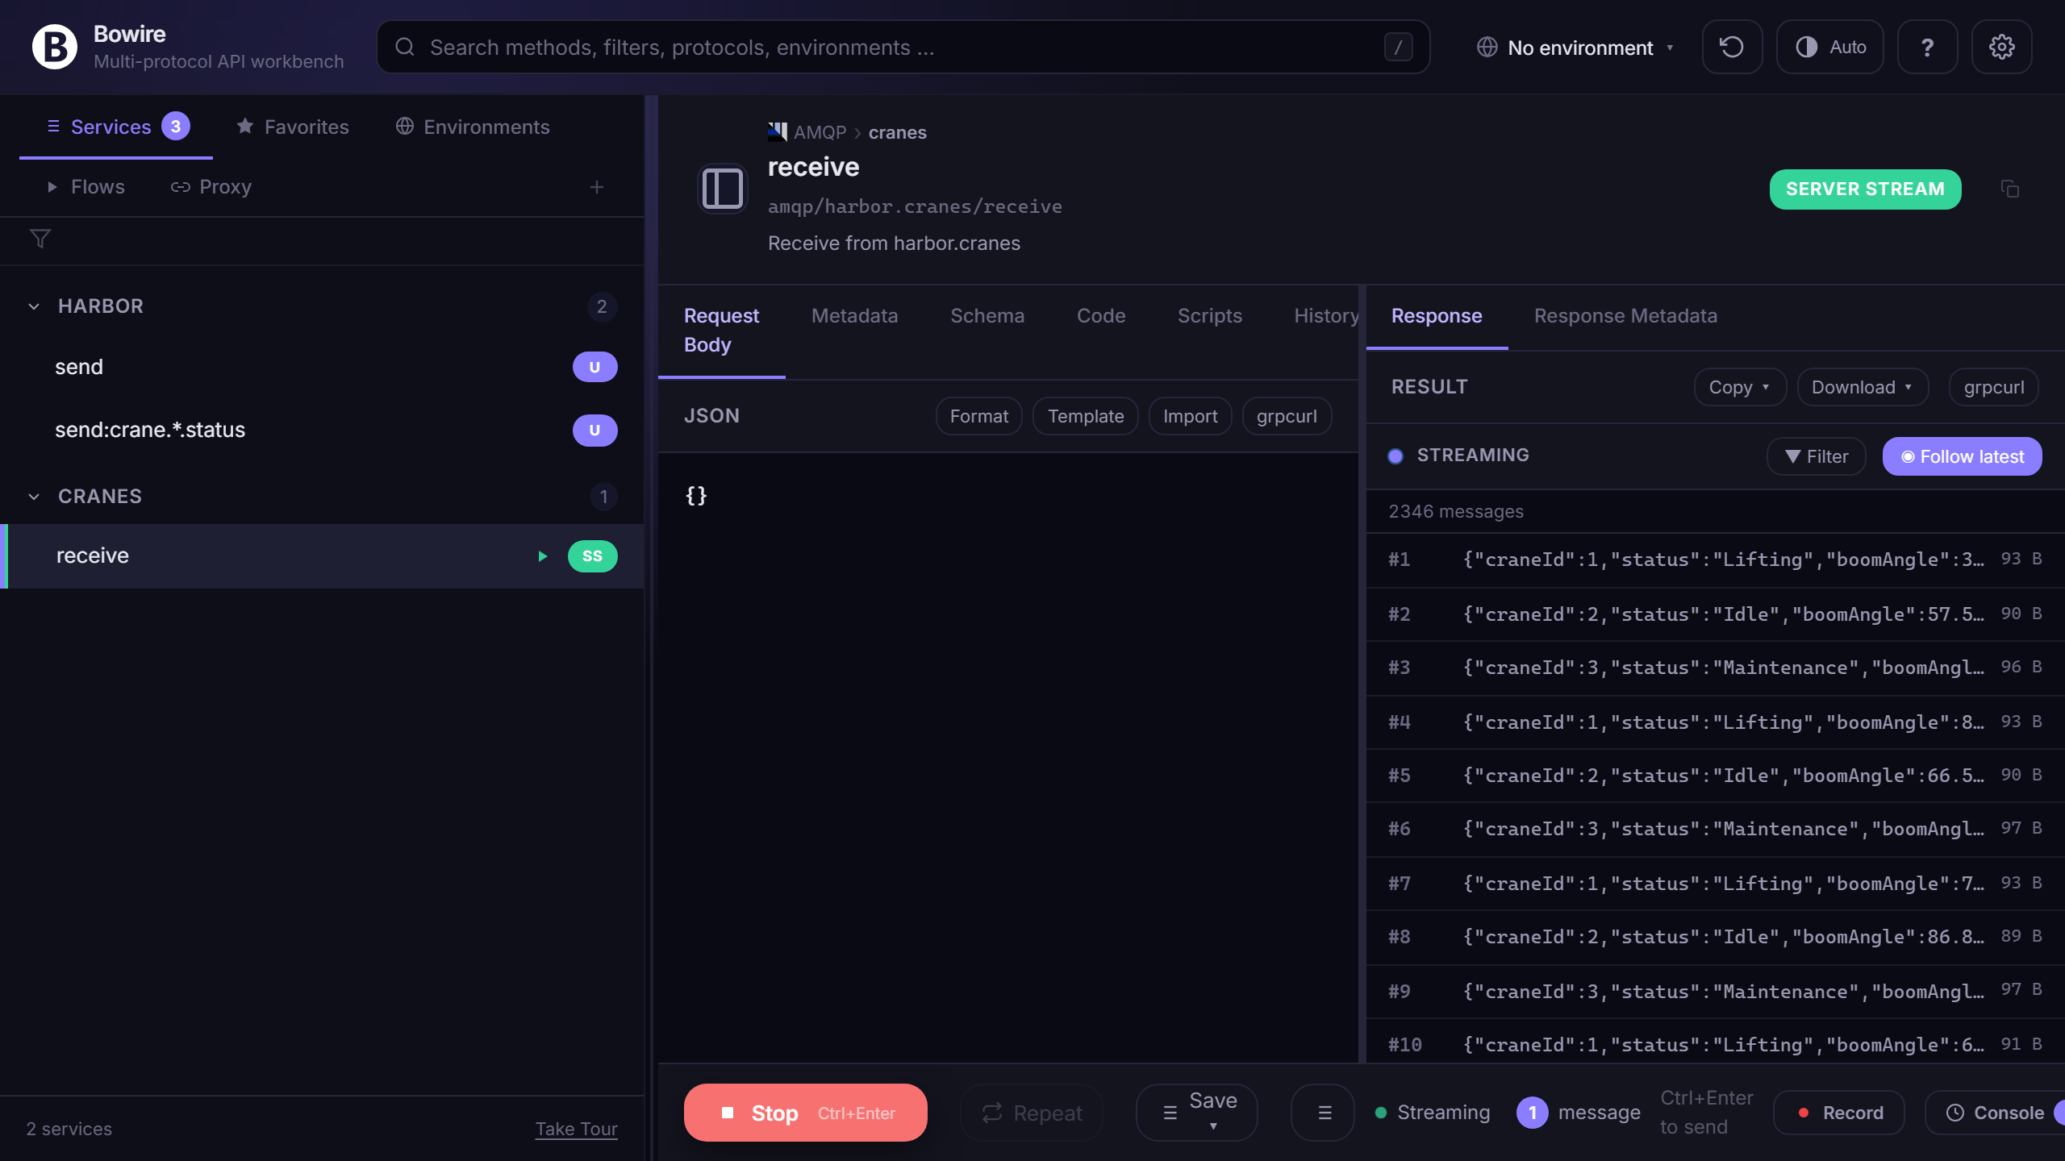Click the search magnifier icon
The width and height of the screenshot is (2065, 1161).
pos(405,48)
